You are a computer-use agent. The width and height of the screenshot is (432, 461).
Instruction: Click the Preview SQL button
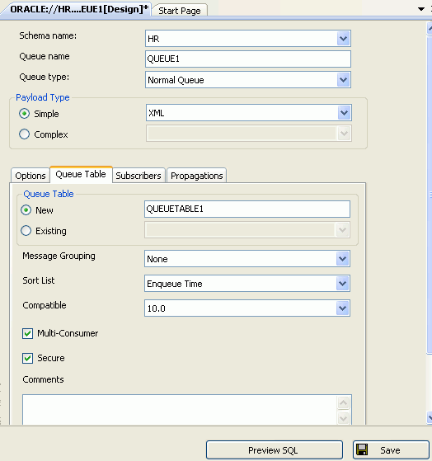(x=275, y=450)
